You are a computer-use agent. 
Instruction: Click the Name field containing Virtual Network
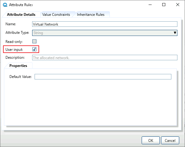(x=104, y=24)
